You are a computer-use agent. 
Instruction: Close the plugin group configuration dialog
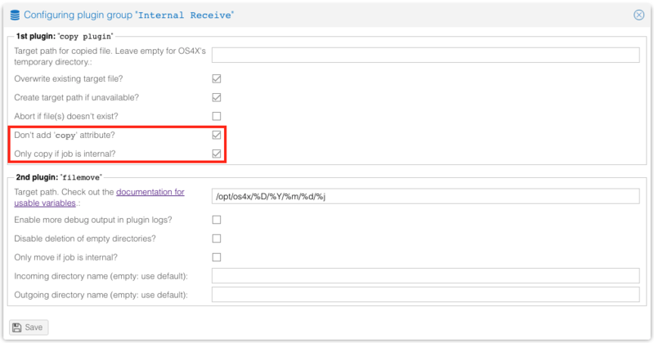click(x=638, y=15)
